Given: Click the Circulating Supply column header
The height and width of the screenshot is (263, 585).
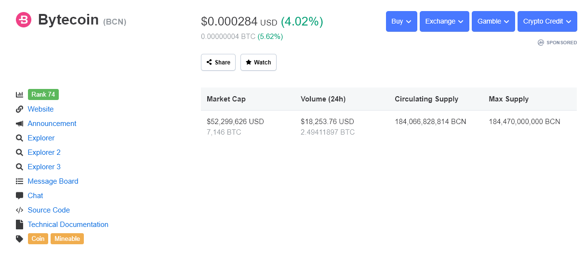Looking at the screenshot, I should coord(426,99).
